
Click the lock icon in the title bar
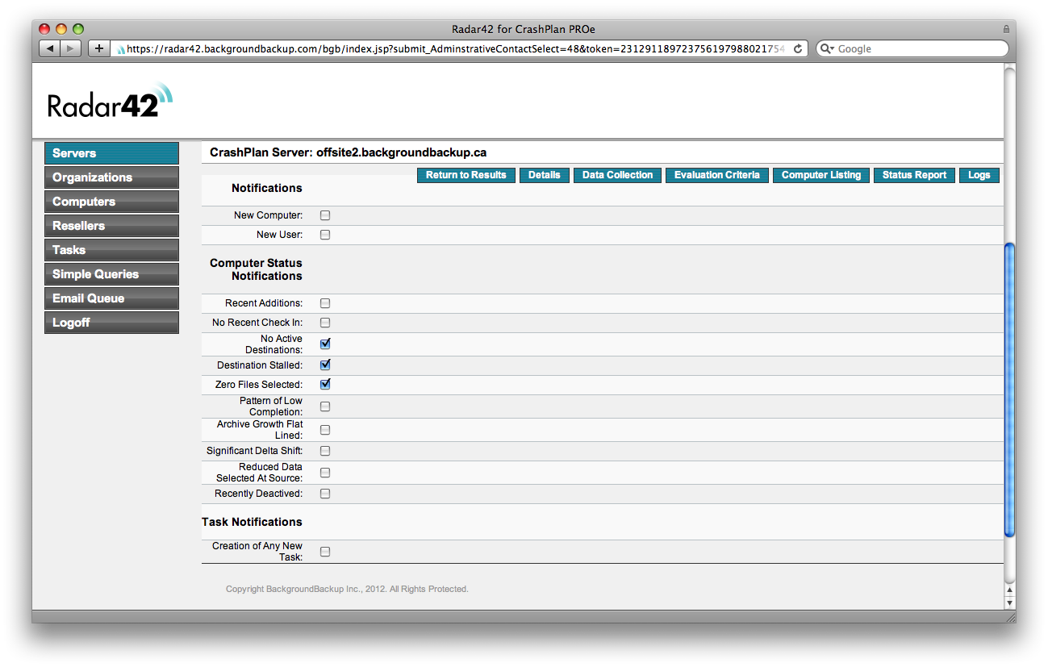1006,28
